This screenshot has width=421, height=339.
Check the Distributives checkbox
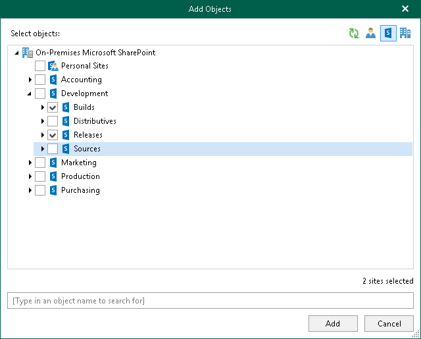pyautogui.click(x=53, y=121)
